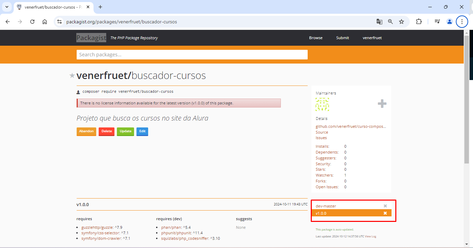The width and height of the screenshot is (473, 248).
Task: Open the Submit menu item
Action: [x=342, y=38]
